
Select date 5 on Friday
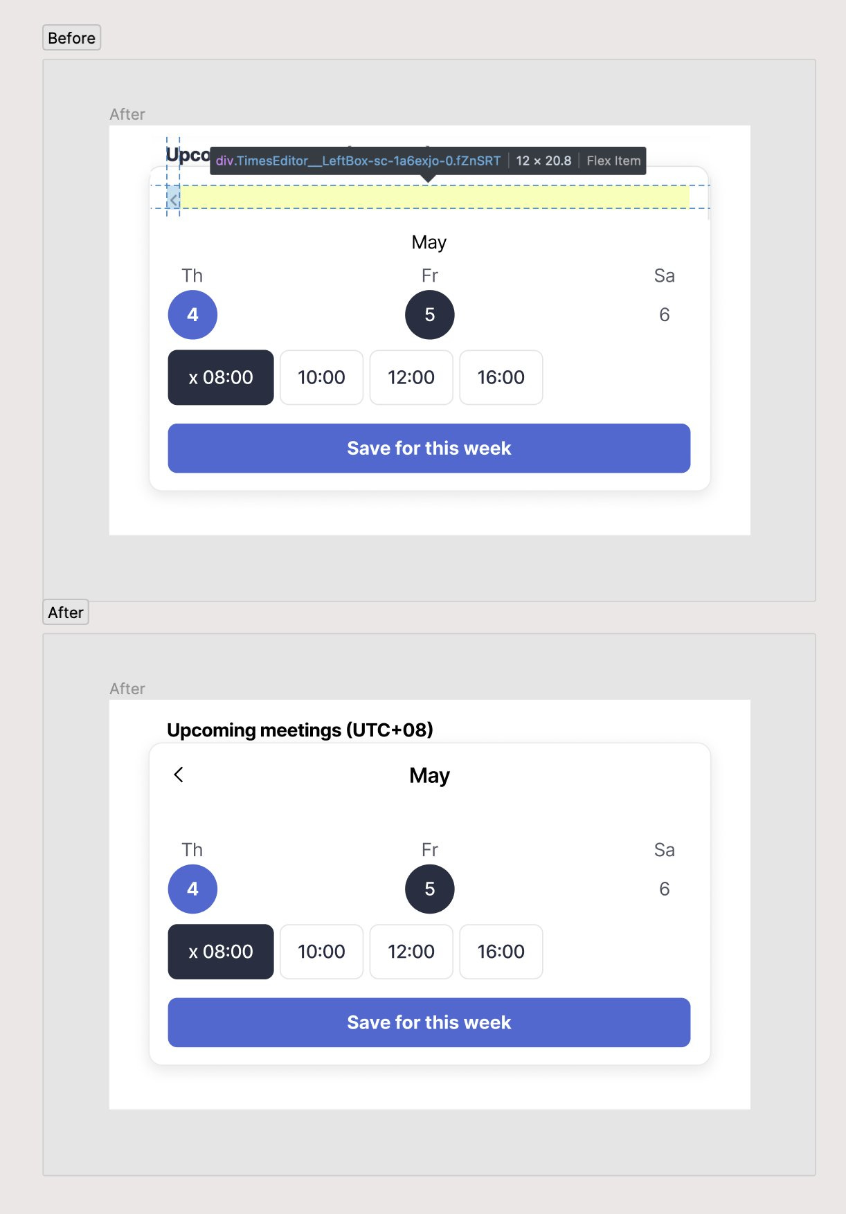point(429,315)
